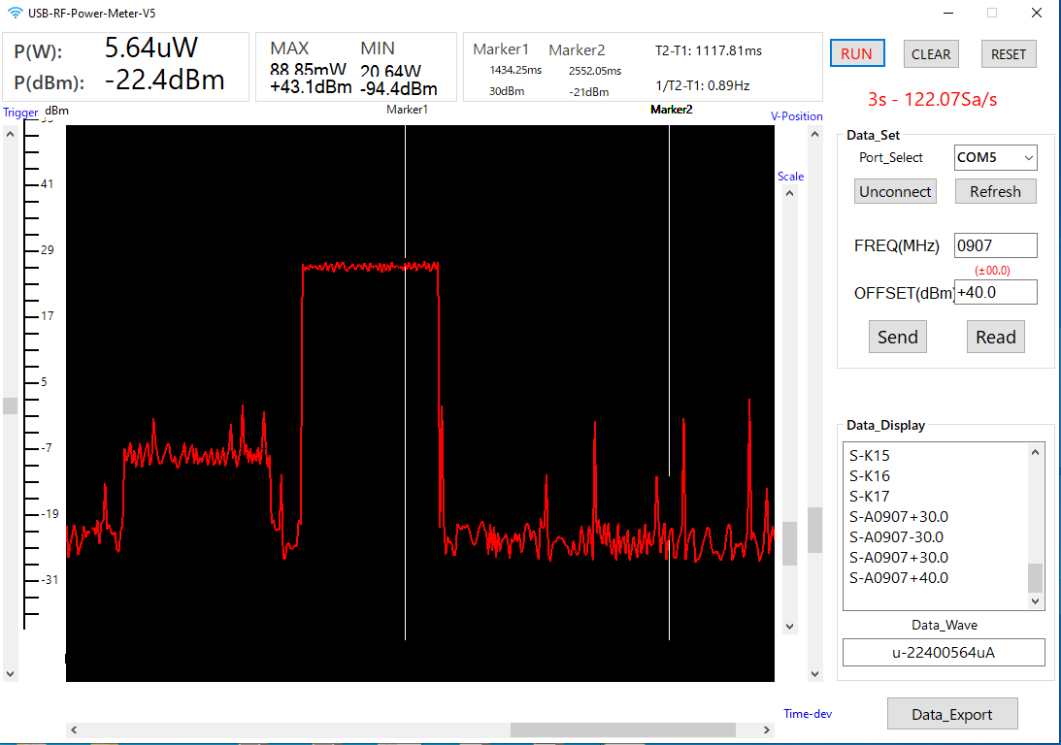
Task: Focus the OFFSET(dBm) input field
Action: point(995,292)
